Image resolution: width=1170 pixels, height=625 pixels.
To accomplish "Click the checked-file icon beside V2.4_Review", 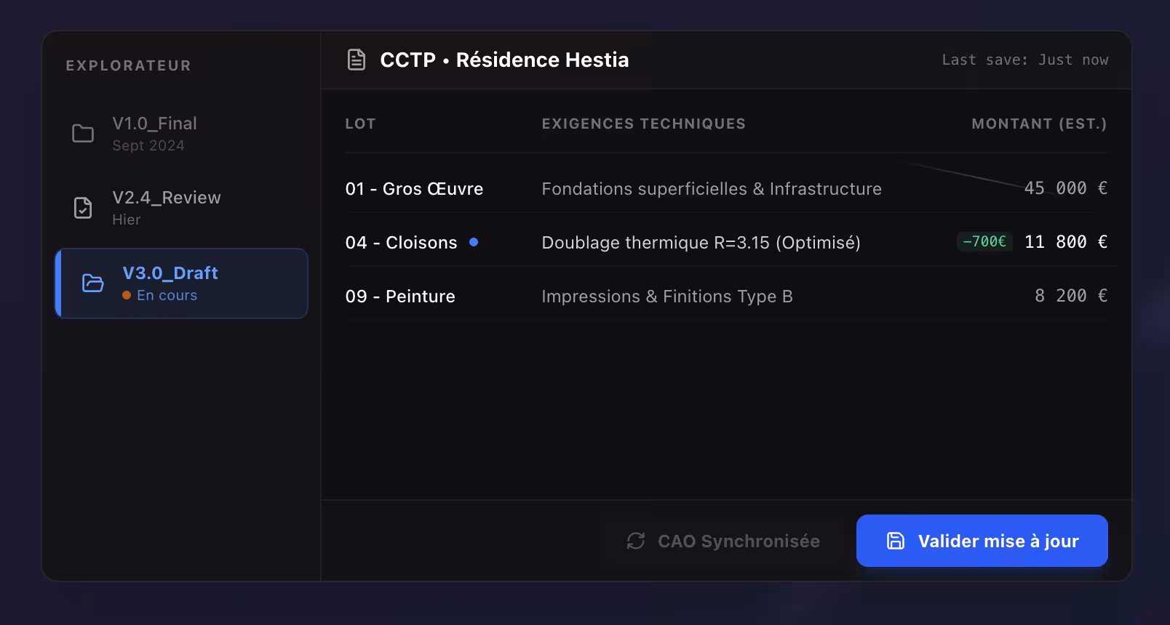I will 83,208.
